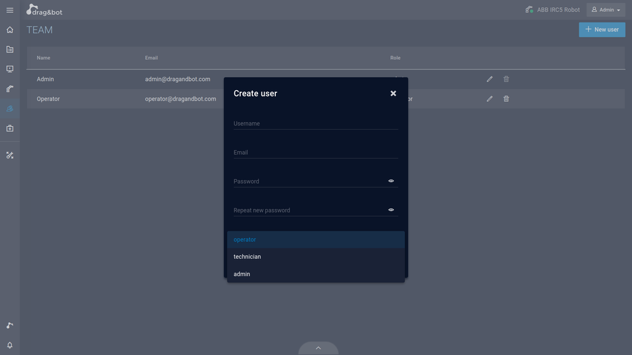Click the Name column header

(x=43, y=58)
